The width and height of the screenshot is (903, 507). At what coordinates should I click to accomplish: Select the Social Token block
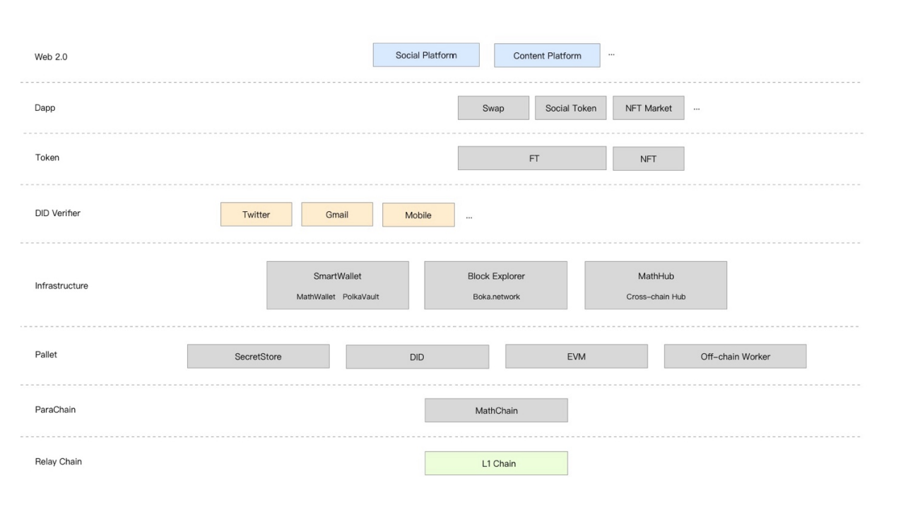click(571, 108)
